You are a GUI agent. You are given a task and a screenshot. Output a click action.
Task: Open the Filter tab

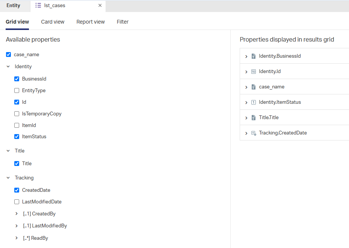pyautogui.click(x=122, y=22)
